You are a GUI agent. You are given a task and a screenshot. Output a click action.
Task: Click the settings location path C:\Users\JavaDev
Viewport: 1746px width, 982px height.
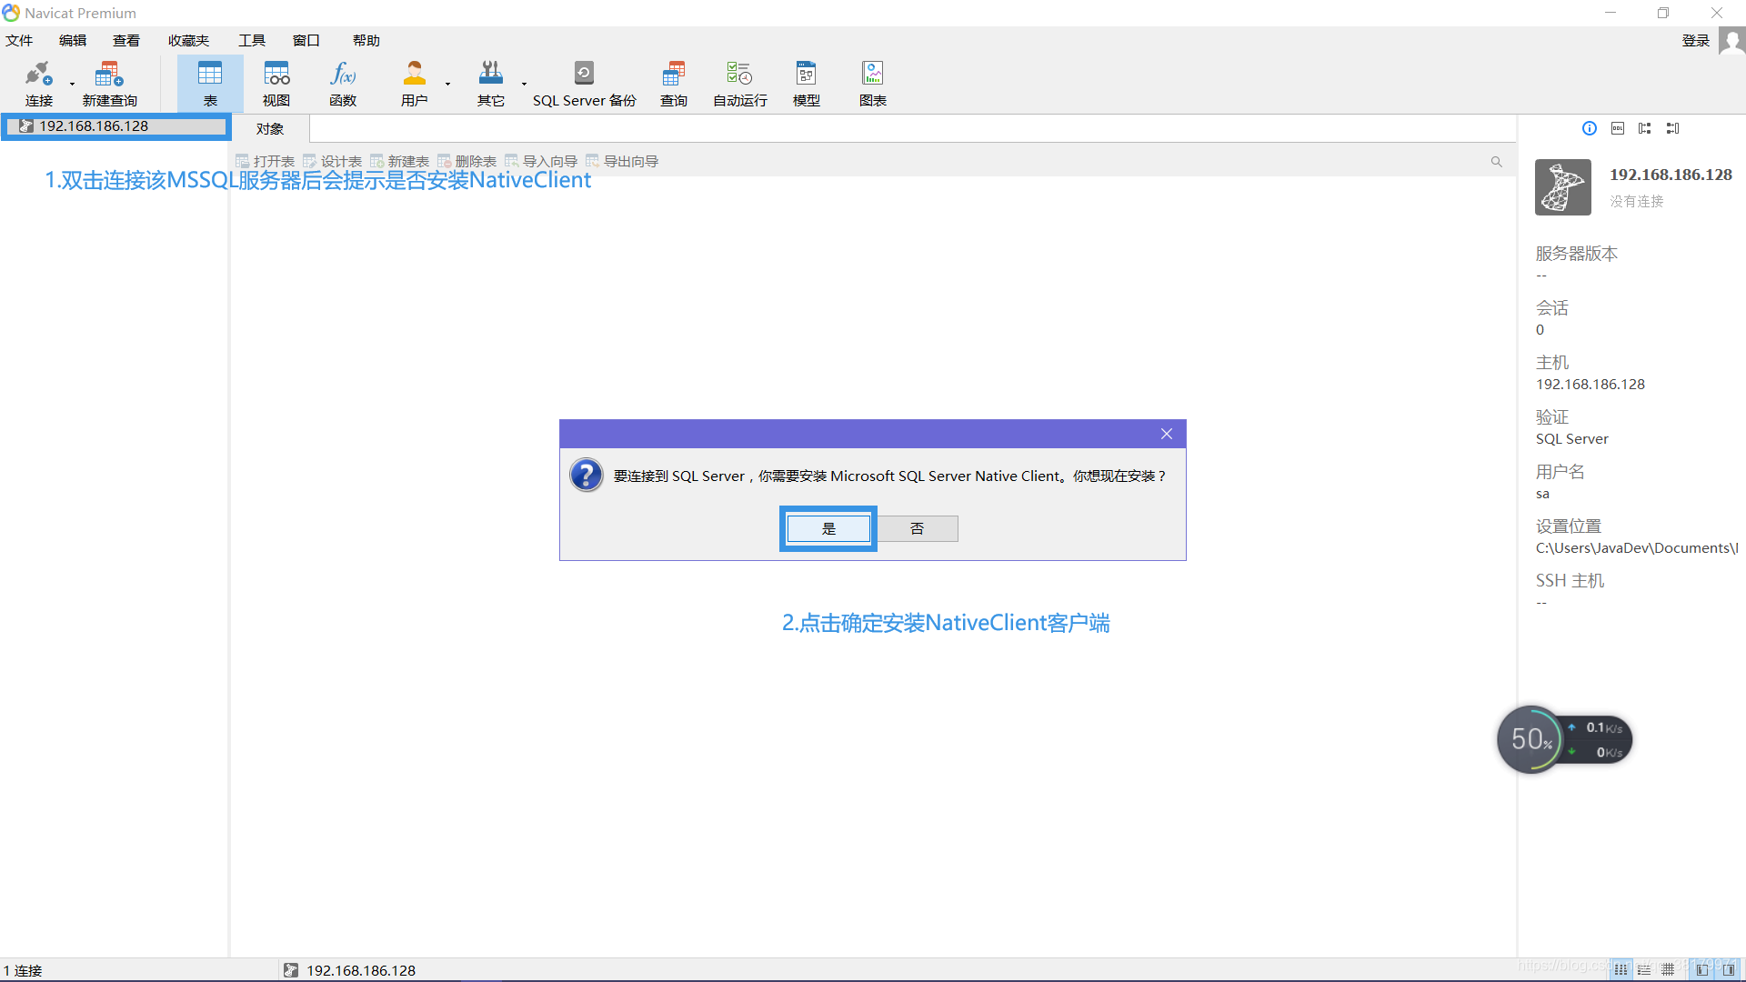pos(1637,548)
